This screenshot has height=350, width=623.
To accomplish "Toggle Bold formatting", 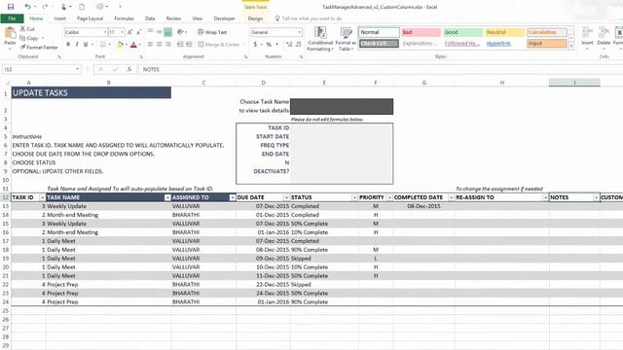I will pos(68,44).
